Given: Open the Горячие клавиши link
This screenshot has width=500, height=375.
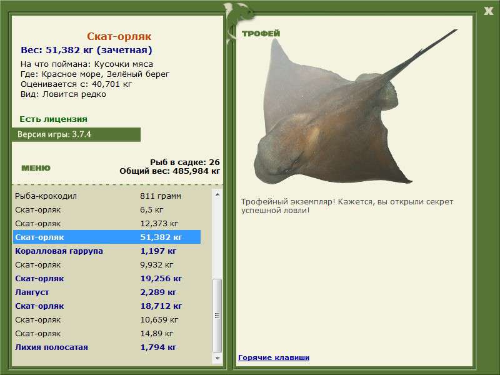Looking at the screenshot, I should [274, 357].
